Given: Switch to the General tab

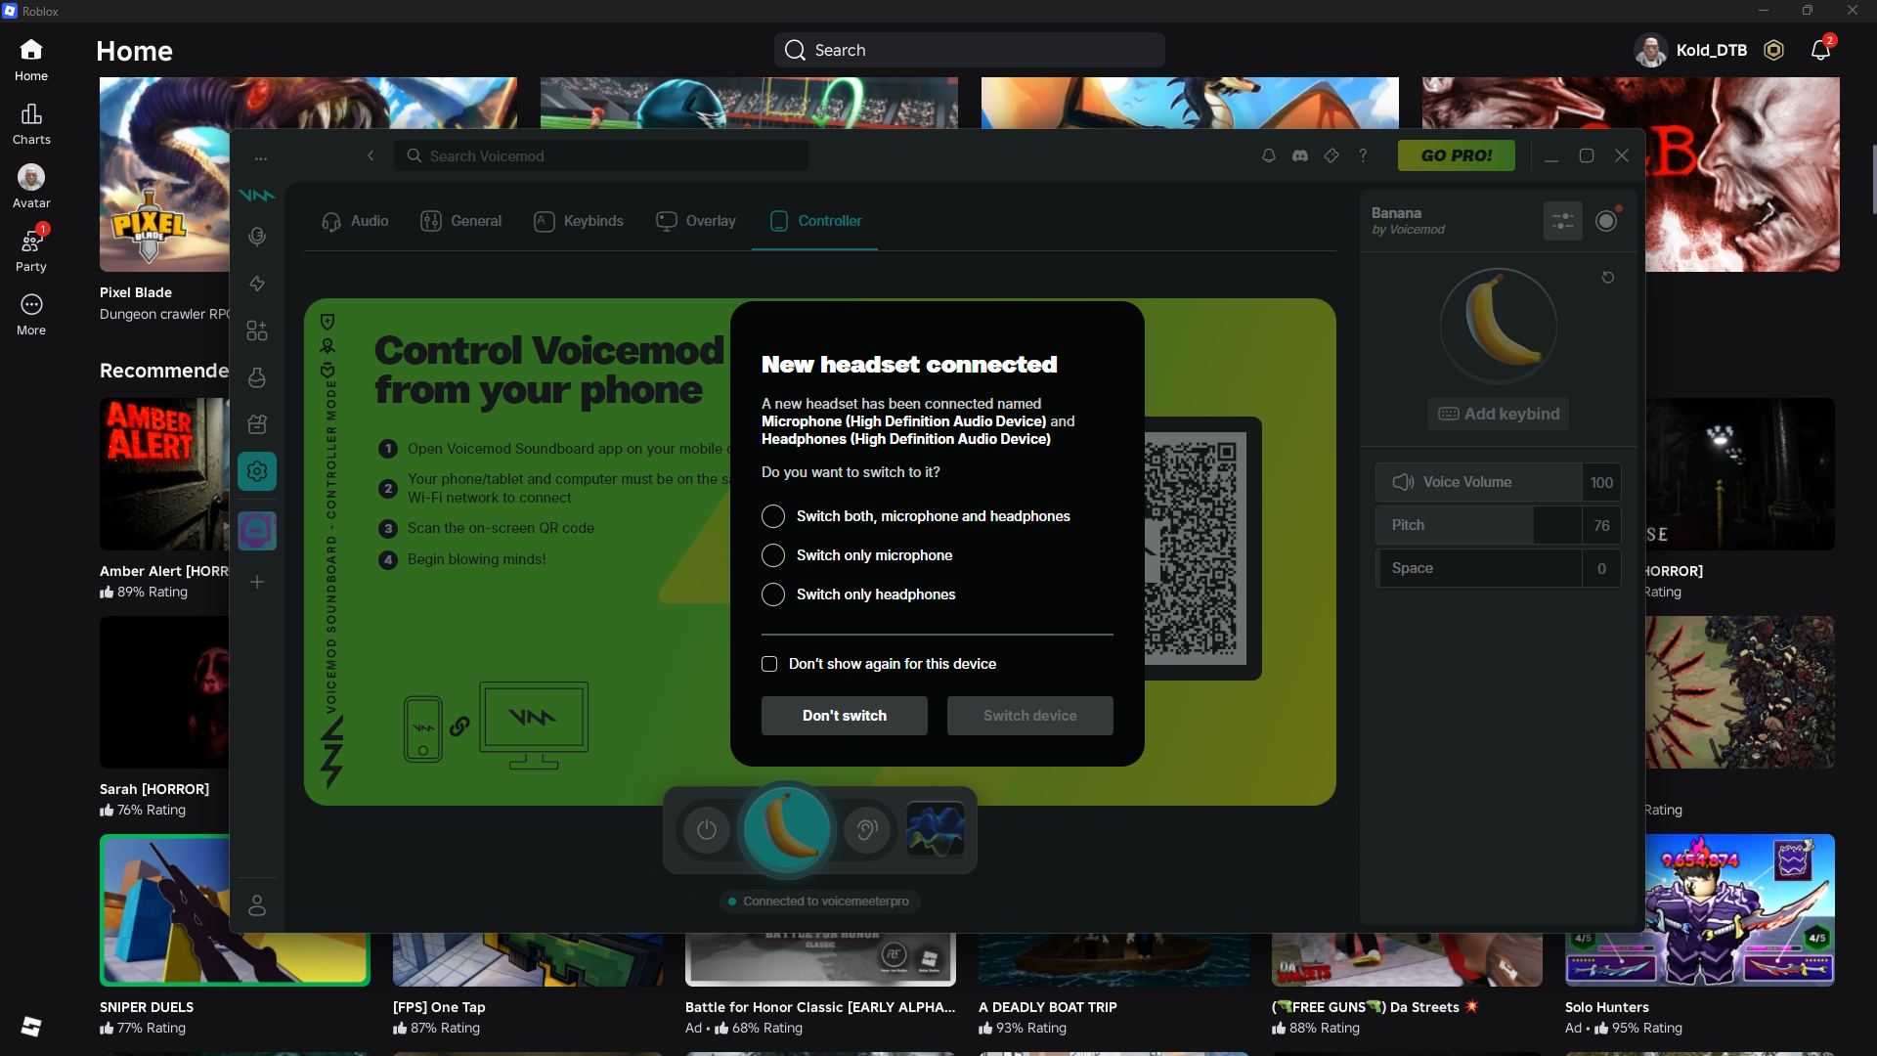Looking at the screenshot, I should point(460,221).
